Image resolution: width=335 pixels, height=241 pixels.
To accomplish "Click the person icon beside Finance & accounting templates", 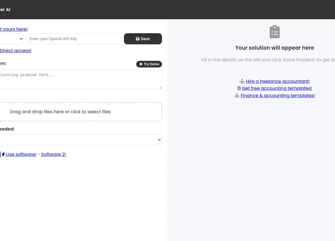I will click(x=237, y=96).
